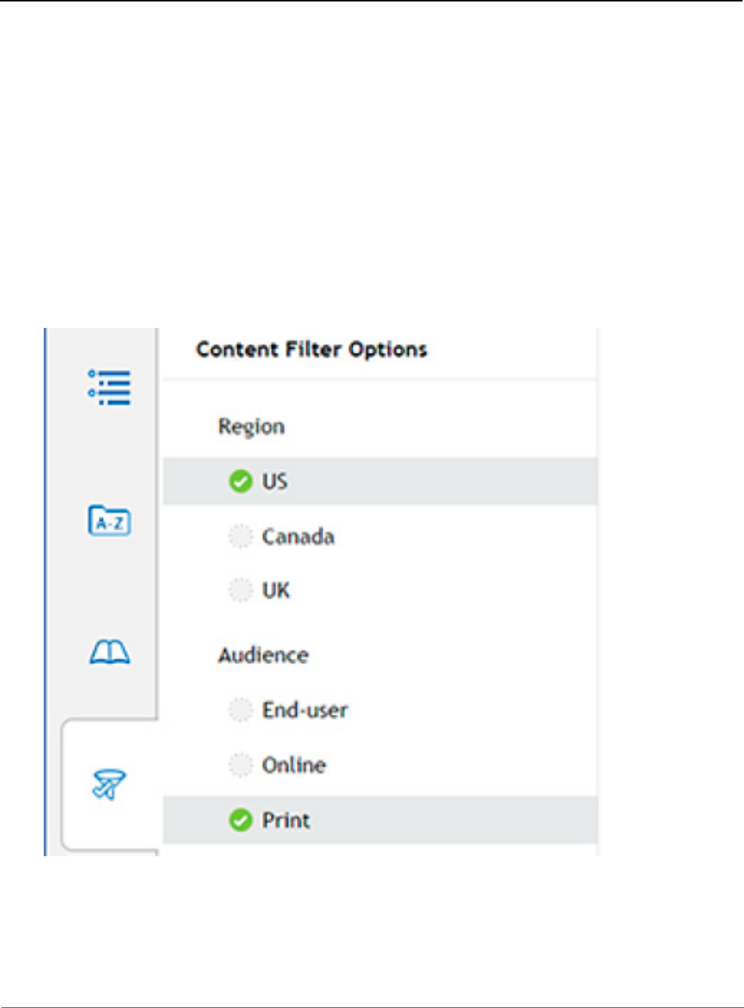744x1008 pixels.
Task: Open the A-Z Index icon
Action: click(x=110, y=521)
